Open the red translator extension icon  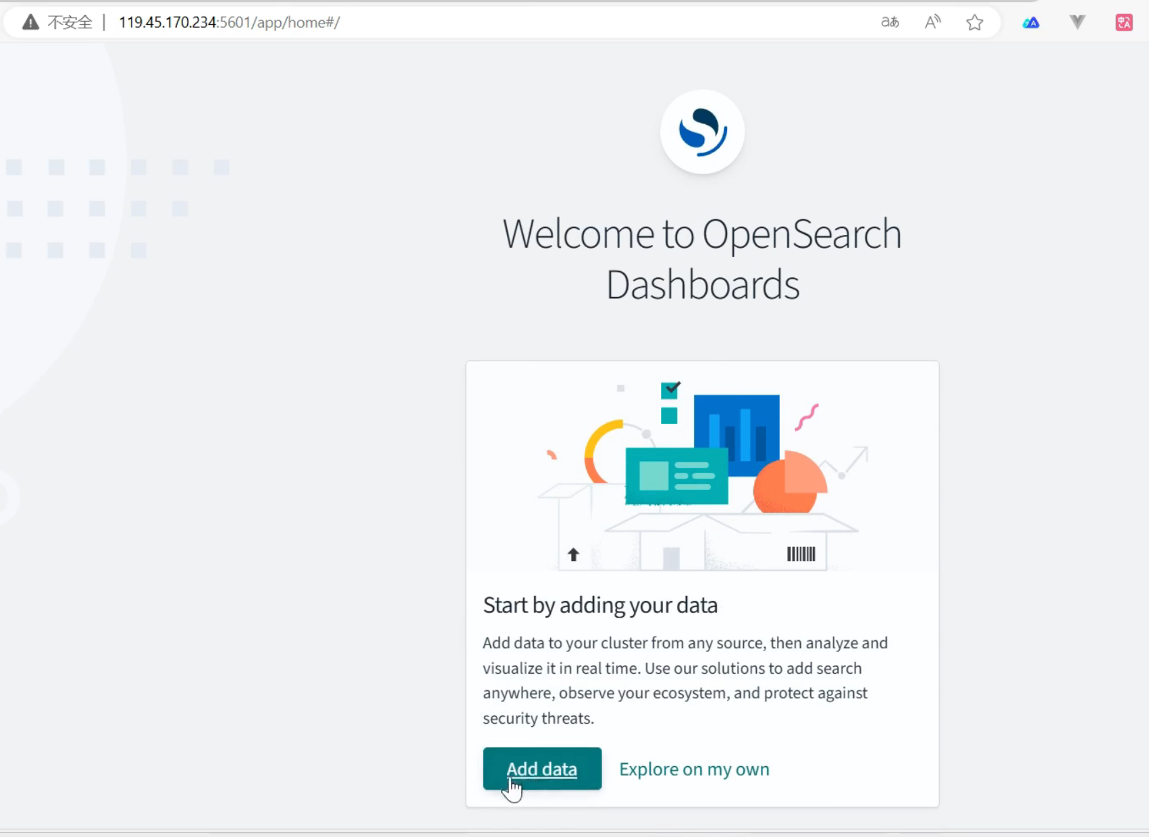click(1124, 22)
